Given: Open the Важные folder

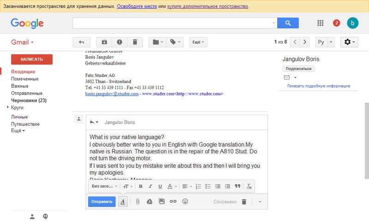Looking at the screenshot, I should [x=20, y=86].
